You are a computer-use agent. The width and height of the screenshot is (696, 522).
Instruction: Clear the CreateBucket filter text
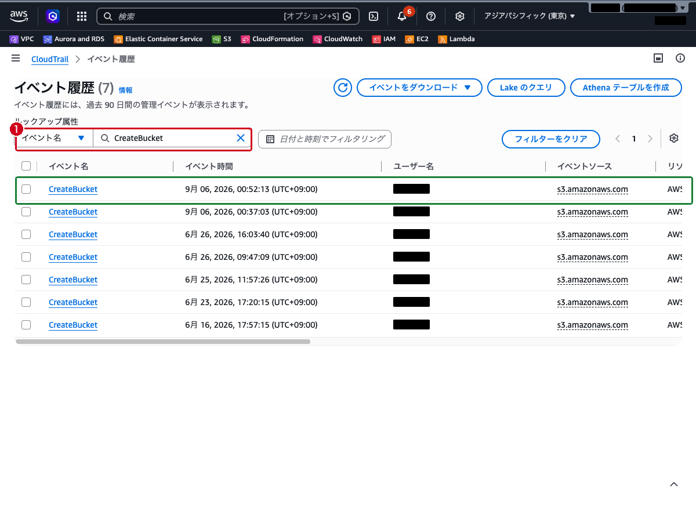[x=241, y=138]
